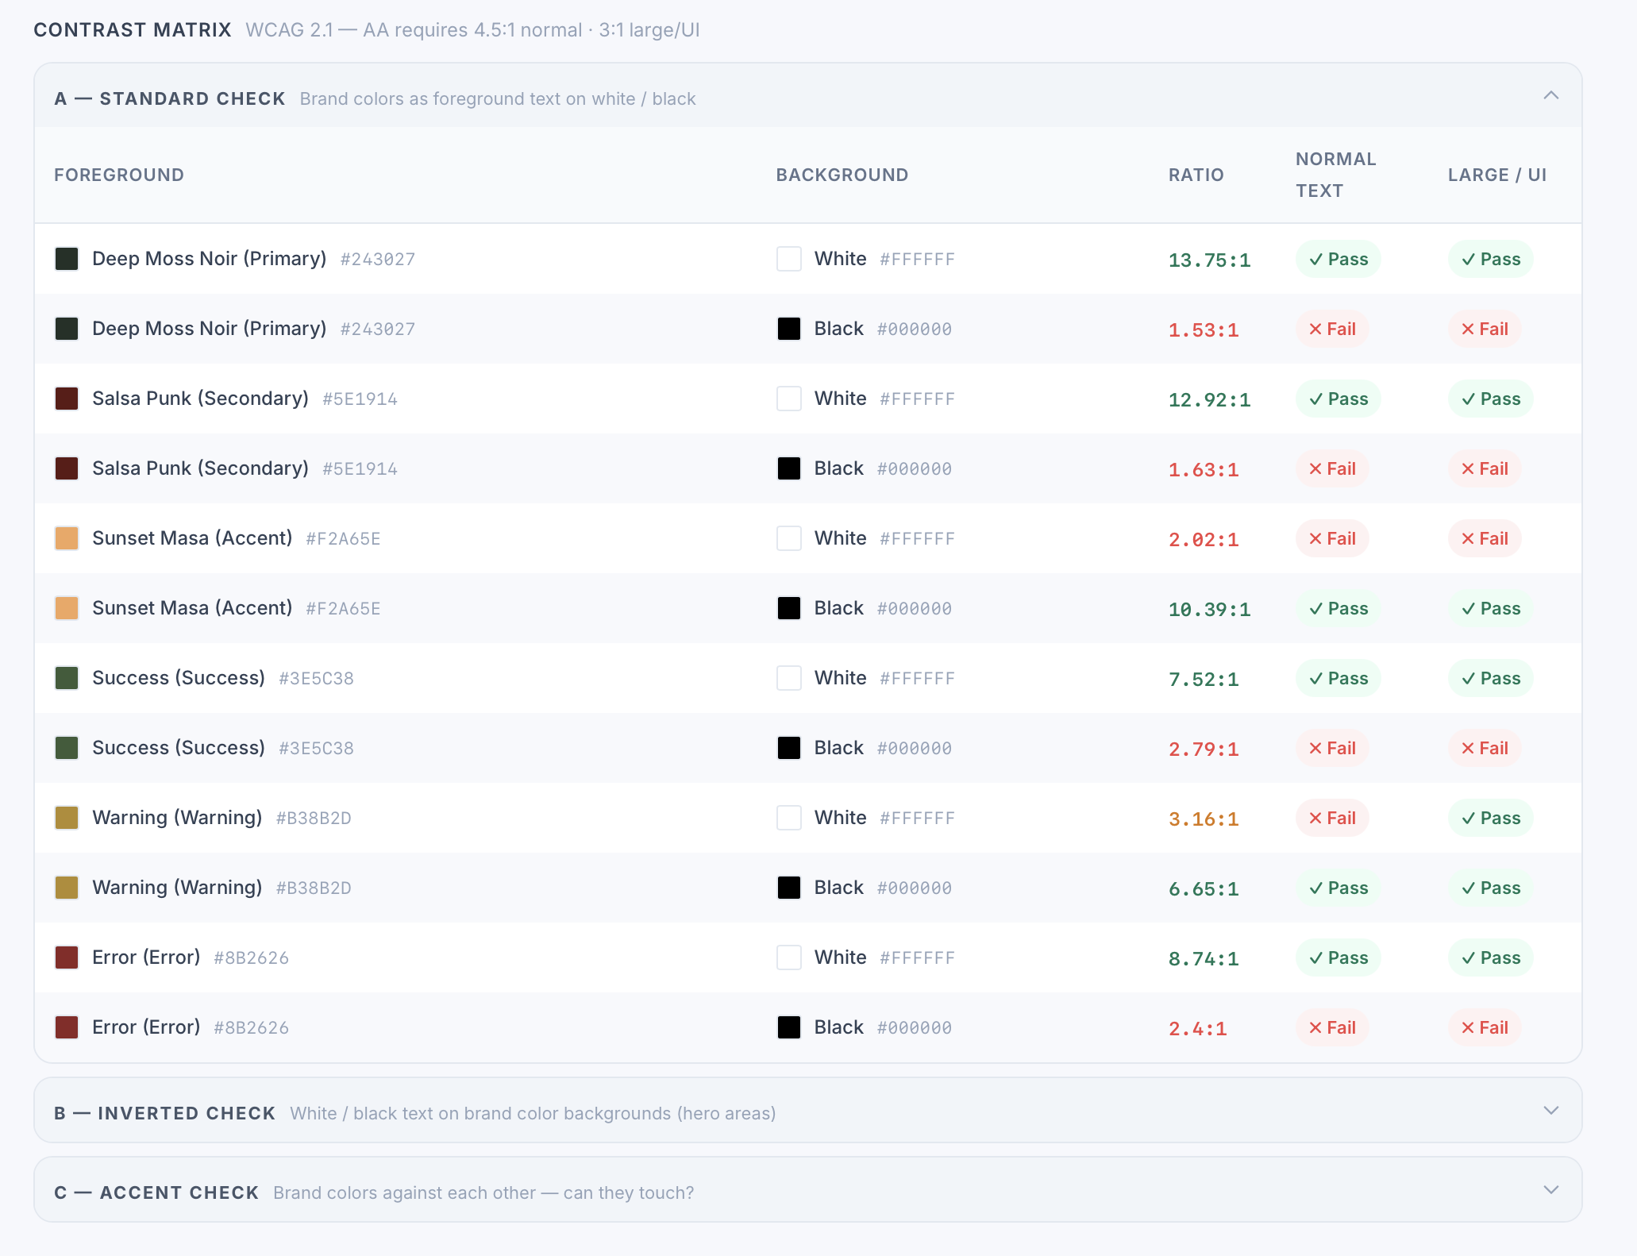Click Normal Text Pass badge for 8.74:1 row
The height and width of the screenshot is (1256, 1637).
click(x=1338, y=957)
